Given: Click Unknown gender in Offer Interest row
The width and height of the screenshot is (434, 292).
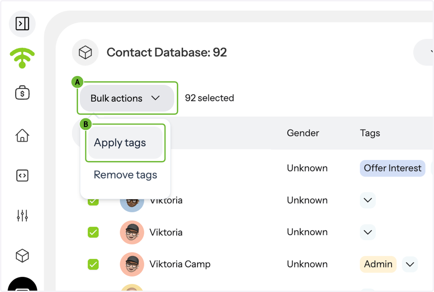Looking at the screenshot, I should tap(307, 168).
